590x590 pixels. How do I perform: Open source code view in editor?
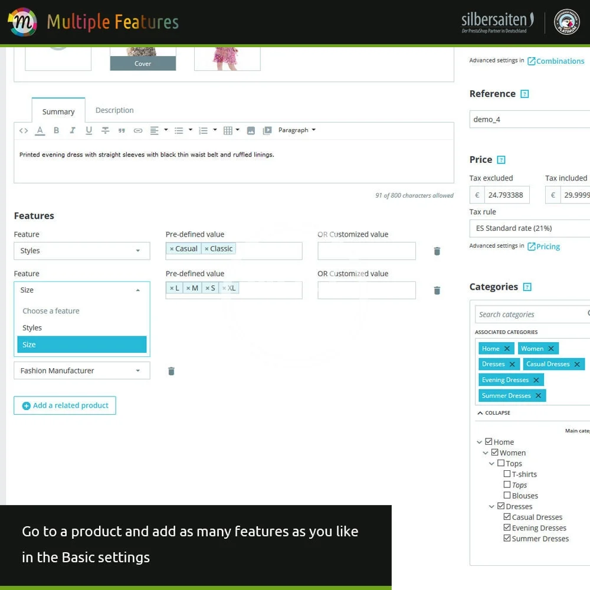(x=24, y=130)
